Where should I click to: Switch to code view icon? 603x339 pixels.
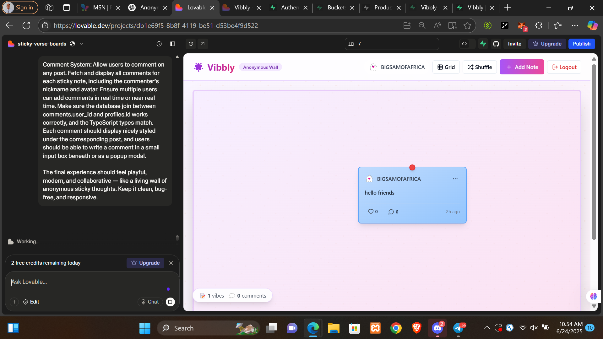464,44
